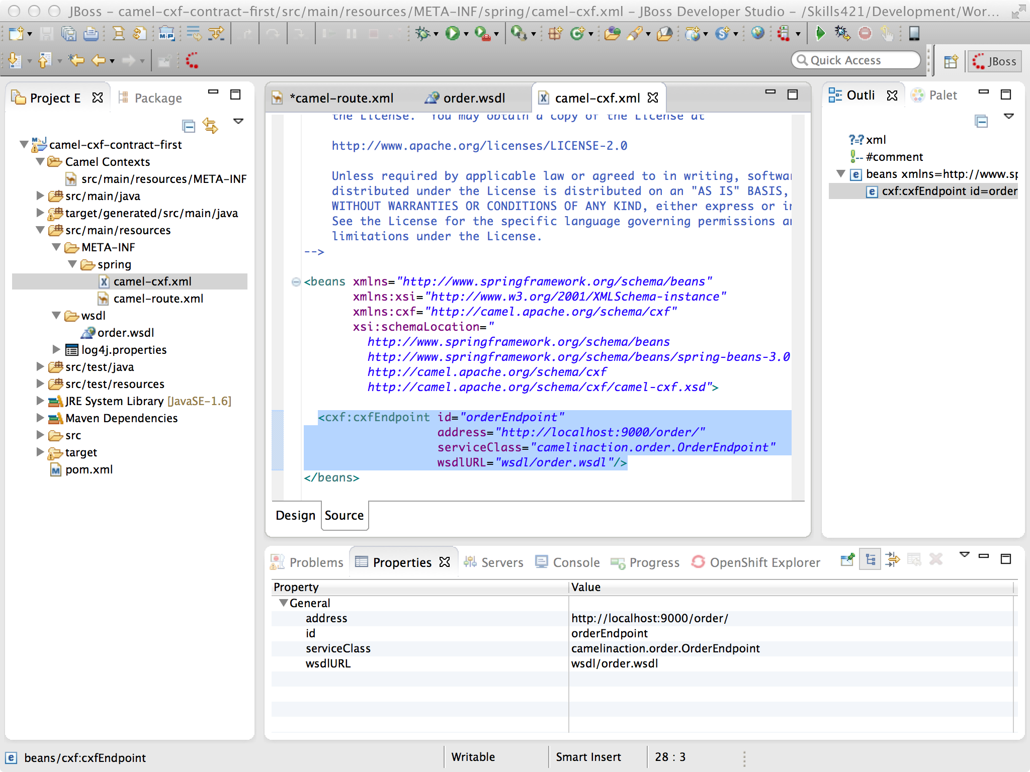Expand the src/main/java folder

click(x=40, y=196)
